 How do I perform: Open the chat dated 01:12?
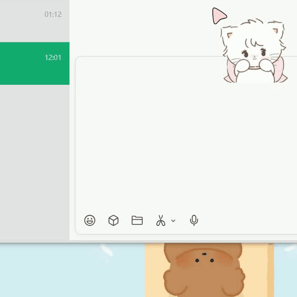pyautogui.click(x=35, y=21)
